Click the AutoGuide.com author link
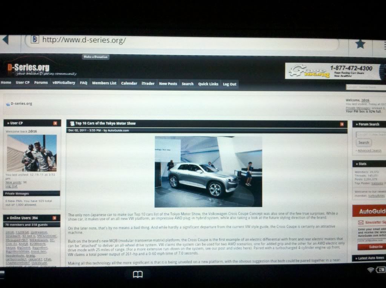Screen dimensions: 386x288 [118, 130]
